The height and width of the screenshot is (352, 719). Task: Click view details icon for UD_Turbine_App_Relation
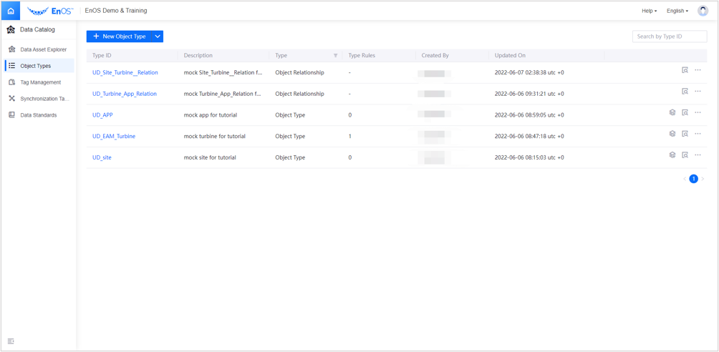coord(685,92)
